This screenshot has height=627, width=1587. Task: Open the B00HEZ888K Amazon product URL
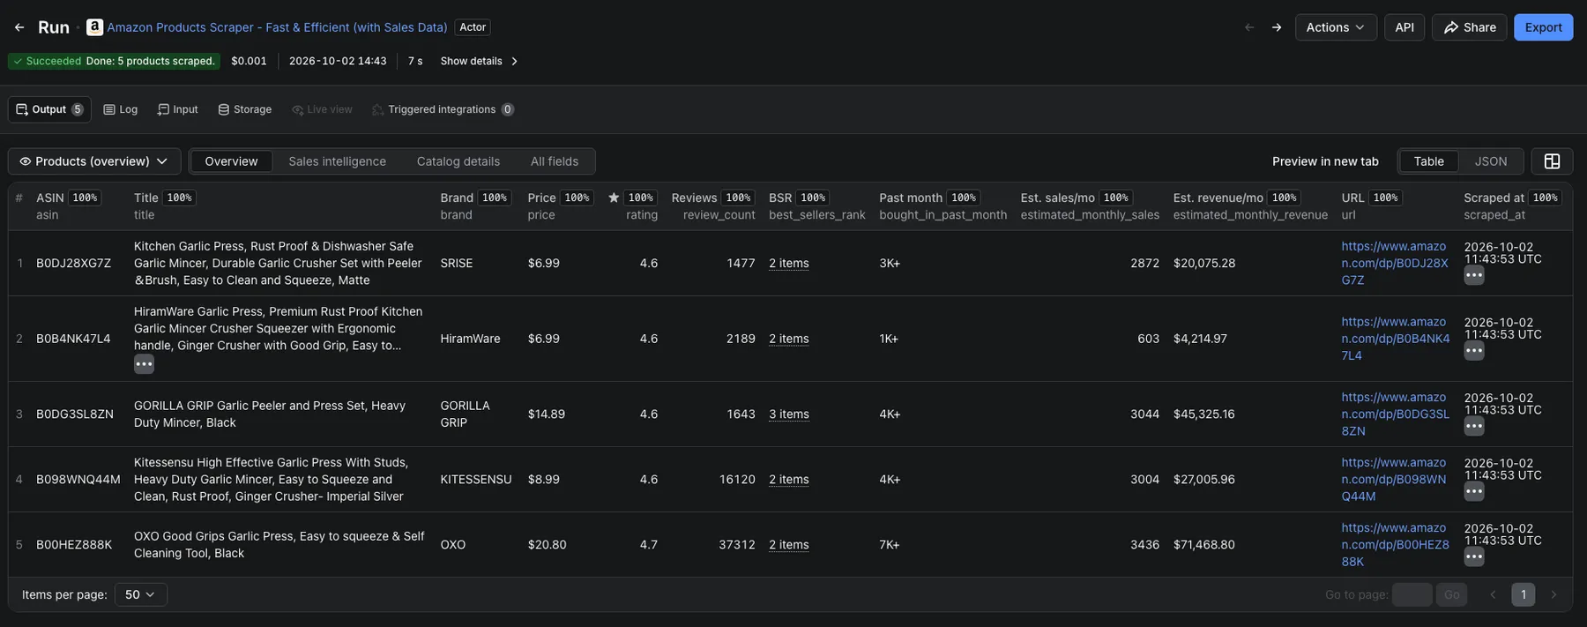[x=1395, y=545]
